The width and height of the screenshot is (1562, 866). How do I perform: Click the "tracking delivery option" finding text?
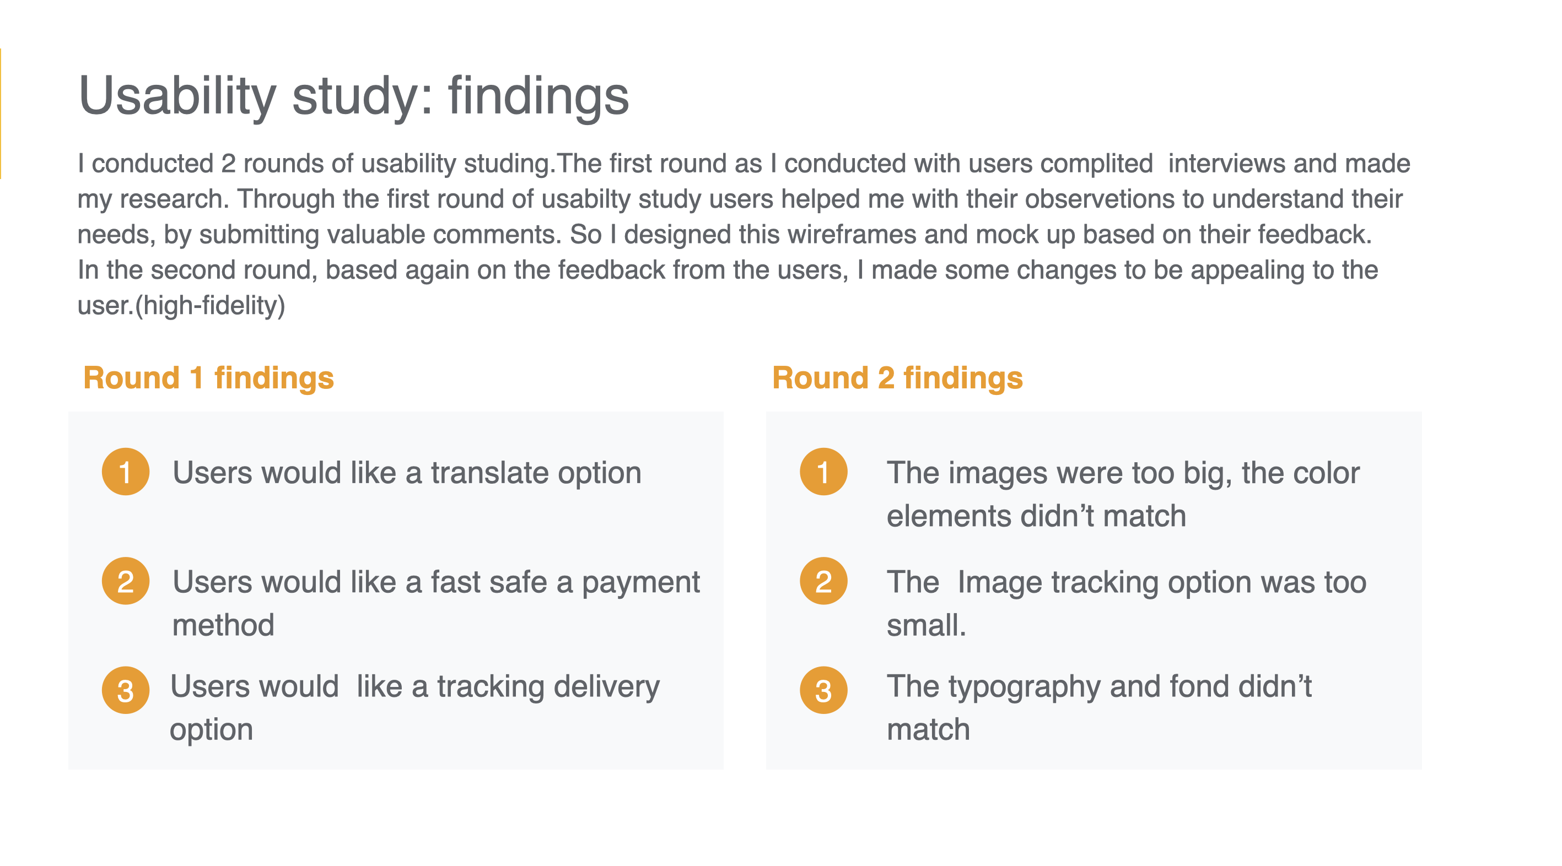point(414,707)
